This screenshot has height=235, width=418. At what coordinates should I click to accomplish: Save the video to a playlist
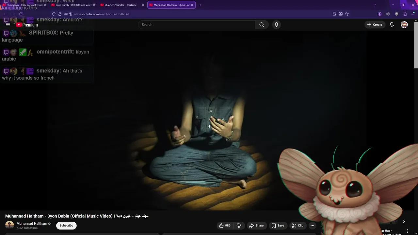pos(278,226)
